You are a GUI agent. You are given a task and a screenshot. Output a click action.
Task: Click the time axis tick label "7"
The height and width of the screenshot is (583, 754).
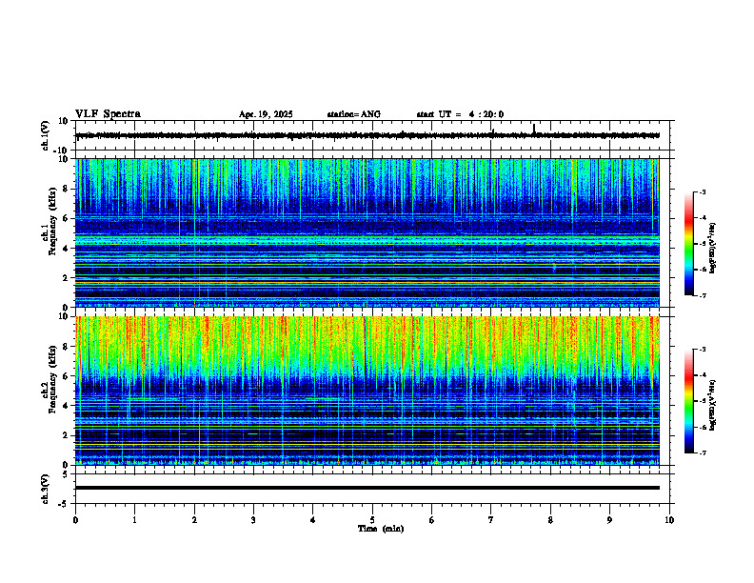491,520
